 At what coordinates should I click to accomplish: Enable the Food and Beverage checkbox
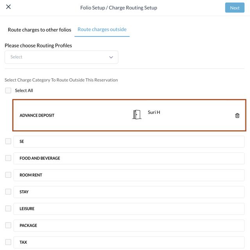click(8, 158)
